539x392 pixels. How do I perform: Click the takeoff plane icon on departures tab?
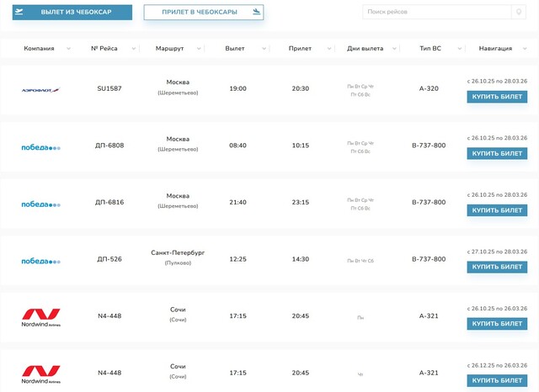[x=19, y=13]
